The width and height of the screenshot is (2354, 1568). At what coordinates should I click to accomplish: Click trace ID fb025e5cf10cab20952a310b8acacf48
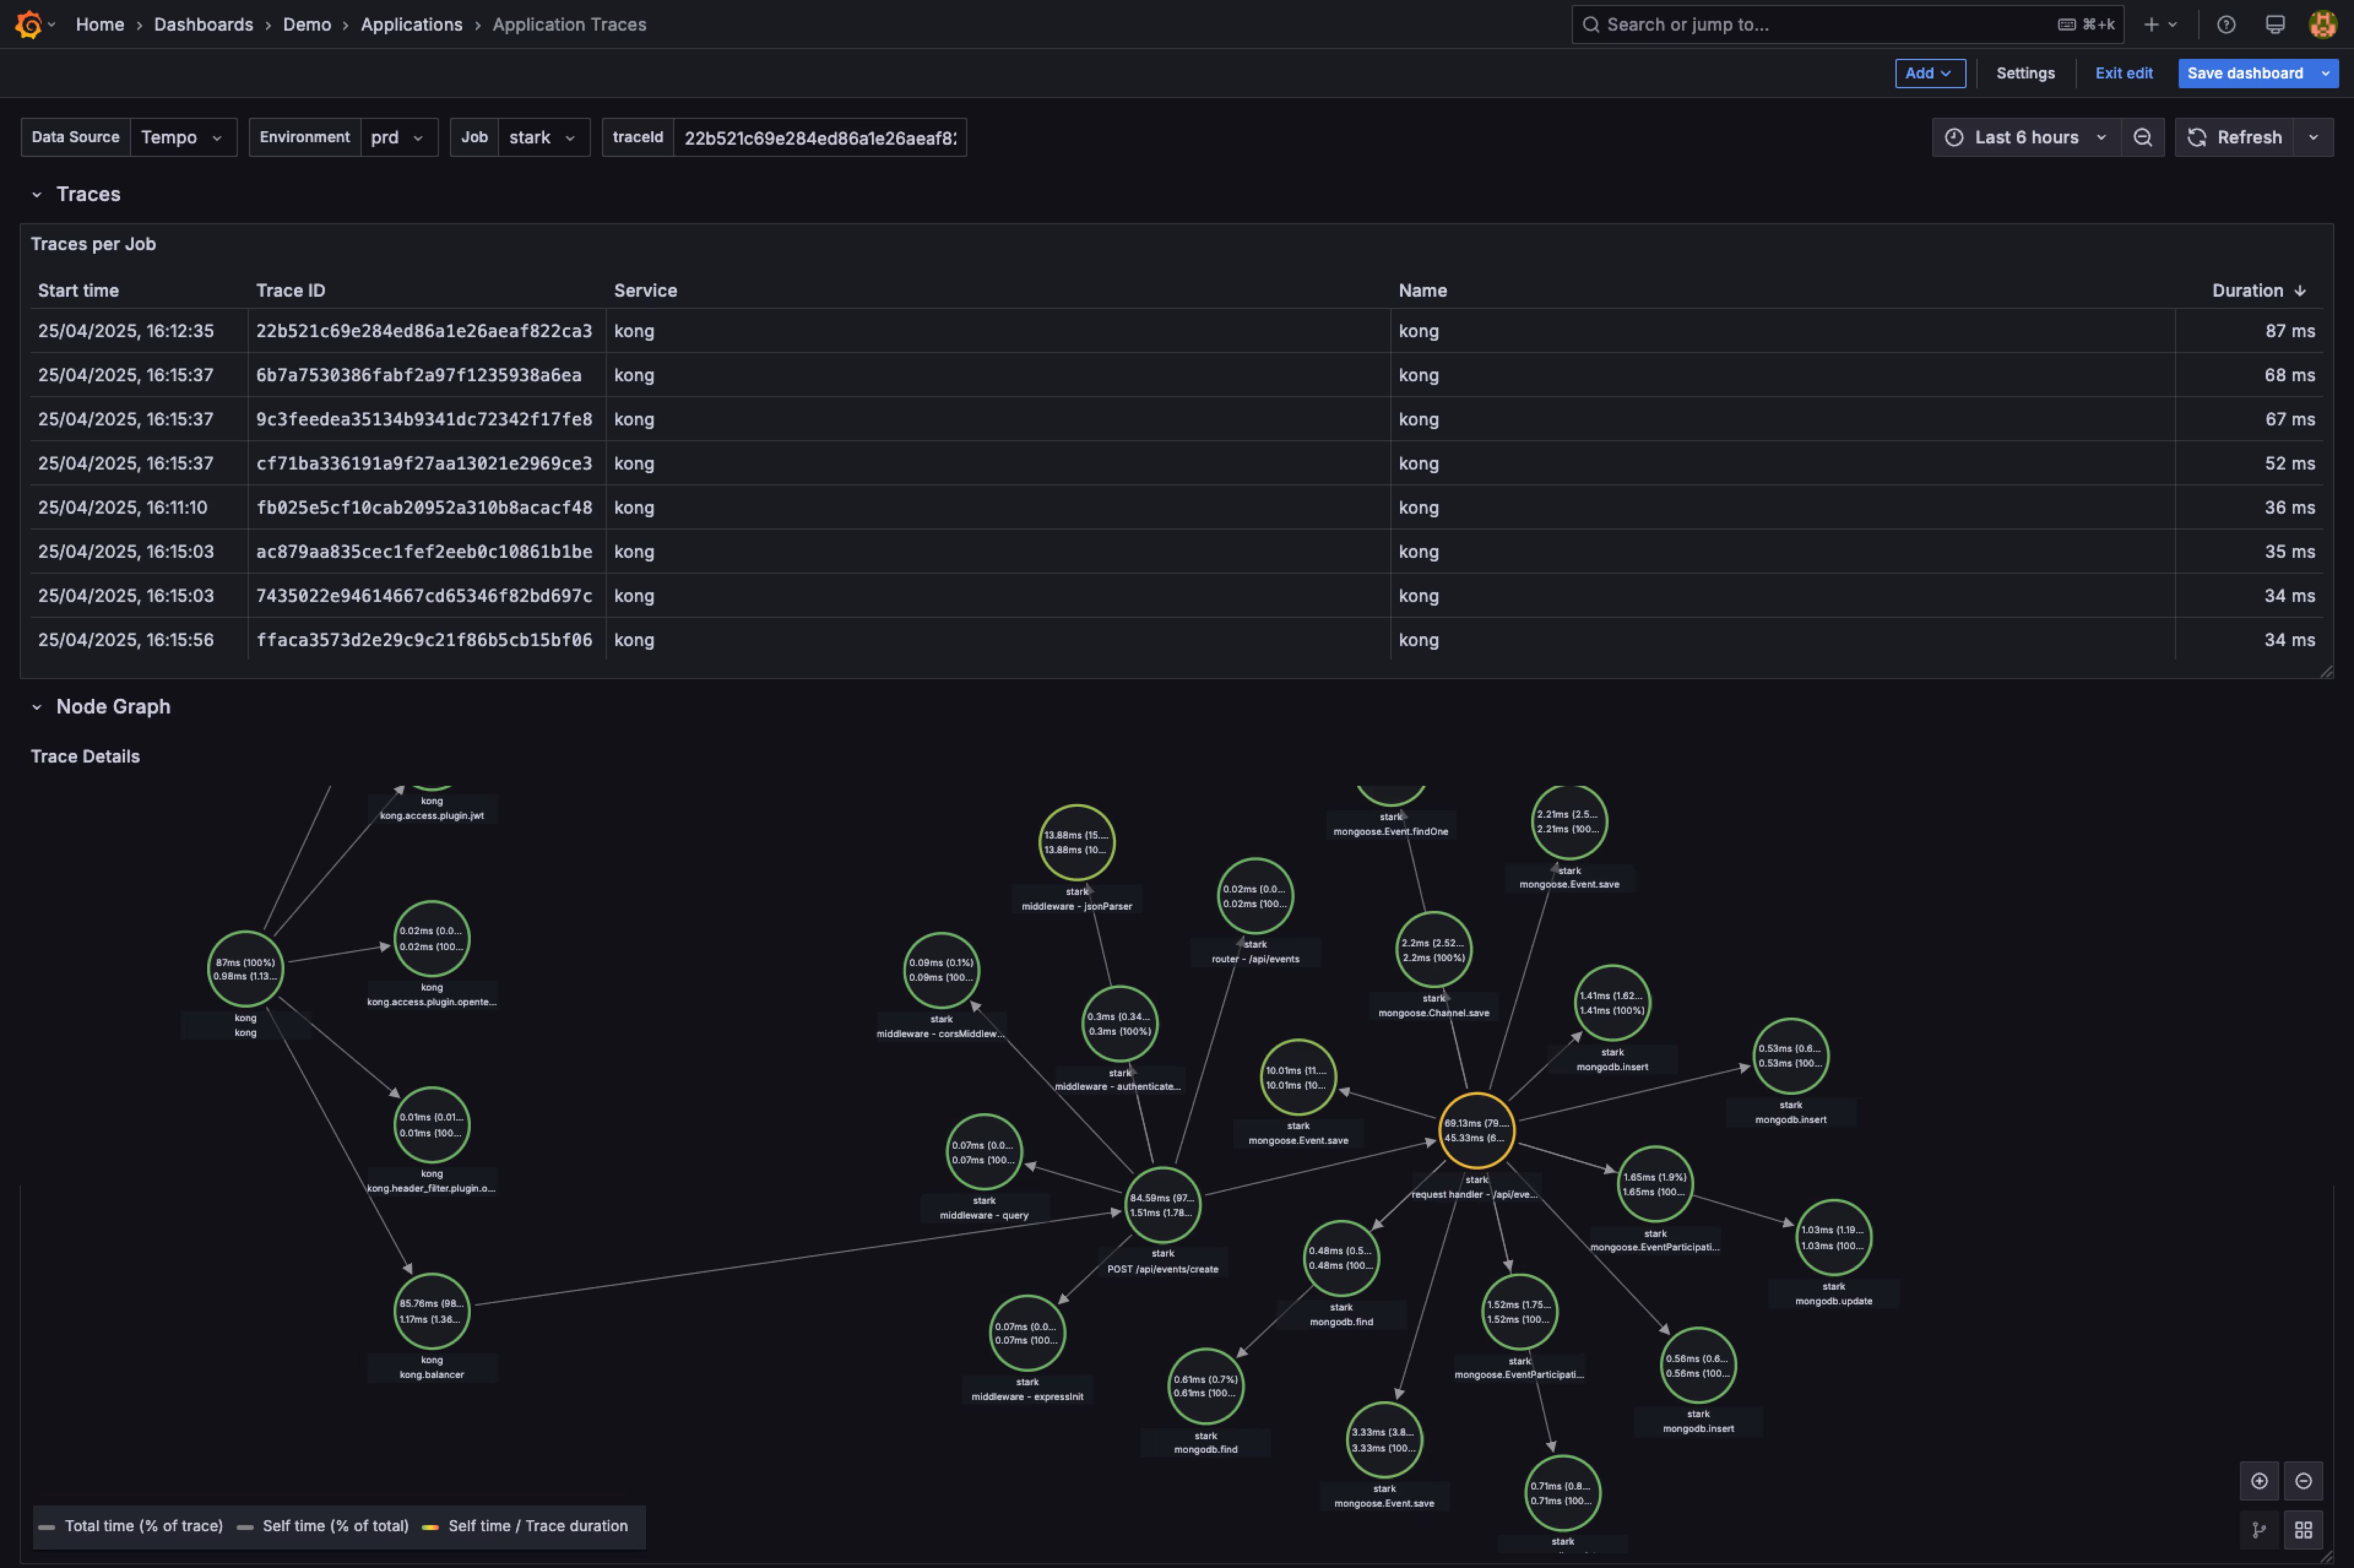click(424, 507)
